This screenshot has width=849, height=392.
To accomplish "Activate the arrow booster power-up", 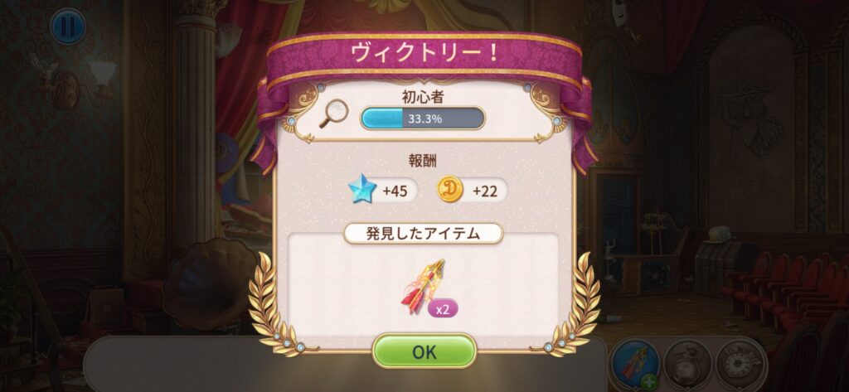I will point(634,363).
